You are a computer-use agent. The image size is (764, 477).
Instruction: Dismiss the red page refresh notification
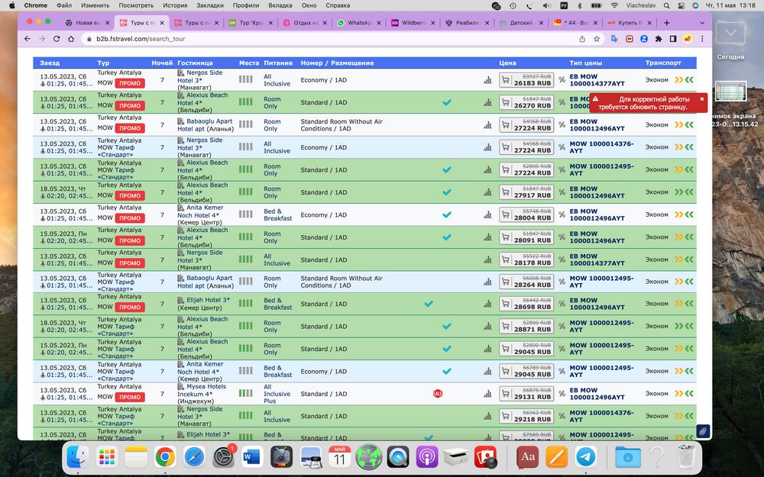coord(702,98)
